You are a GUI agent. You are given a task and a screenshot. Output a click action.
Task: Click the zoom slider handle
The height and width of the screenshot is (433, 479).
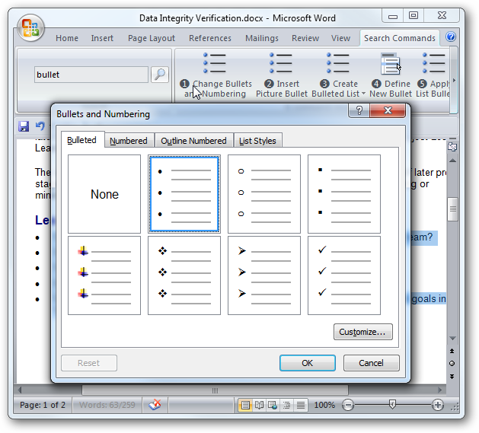point(392,405)
